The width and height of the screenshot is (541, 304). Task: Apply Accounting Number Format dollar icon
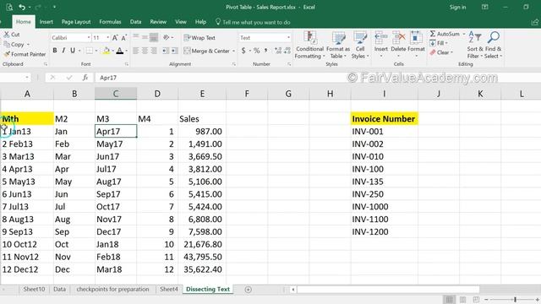(243, 51)
